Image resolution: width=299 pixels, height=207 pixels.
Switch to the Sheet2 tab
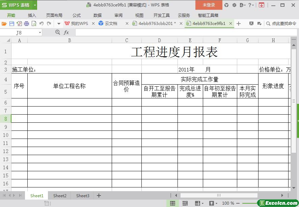tap(60, 196)
